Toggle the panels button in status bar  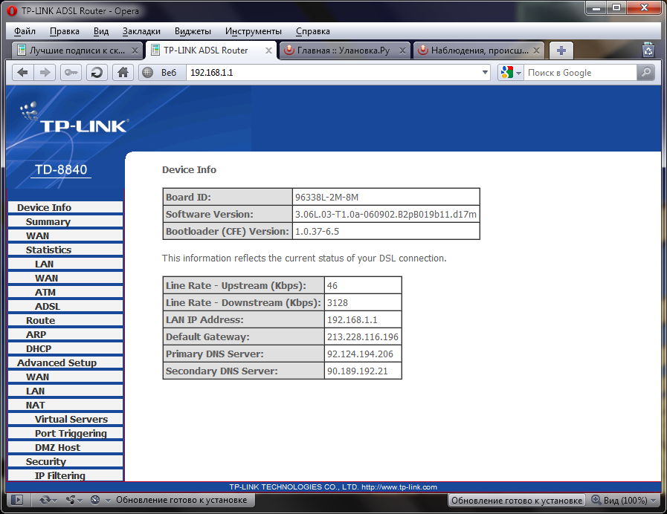point(17,500)
